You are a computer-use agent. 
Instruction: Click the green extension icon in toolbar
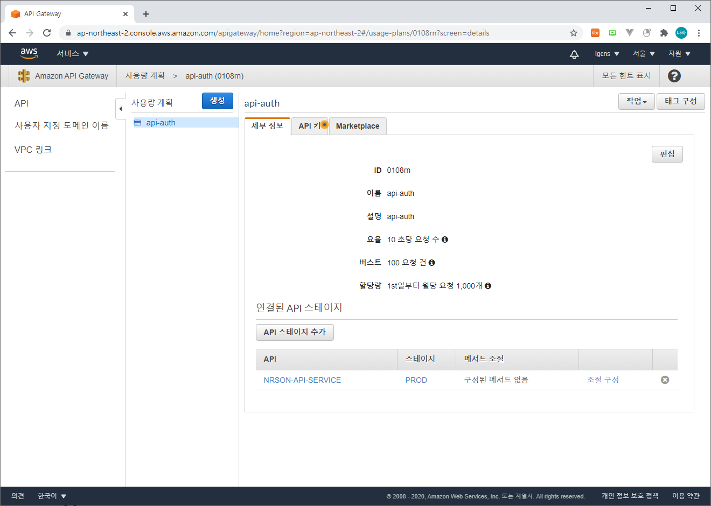pos(612,33)
